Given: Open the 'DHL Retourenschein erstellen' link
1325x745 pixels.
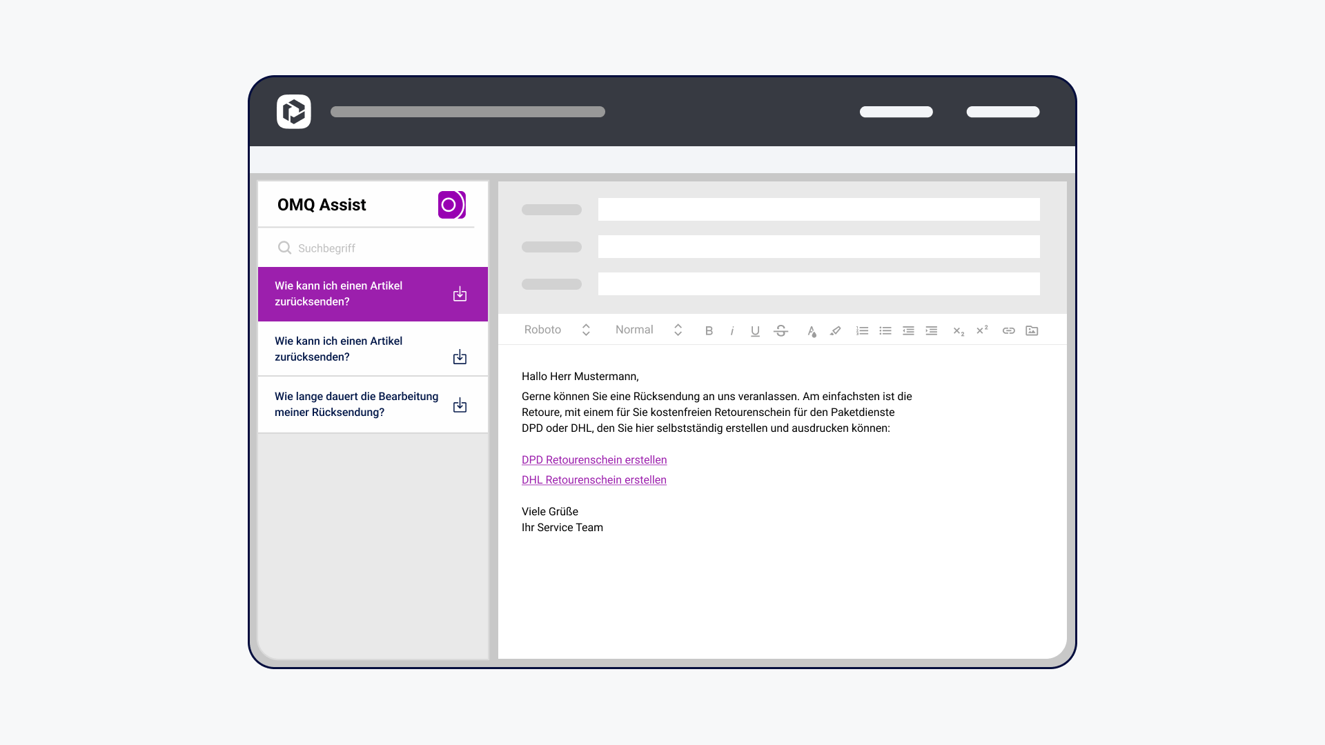Looking at the screenshot, I should [594, 479].
